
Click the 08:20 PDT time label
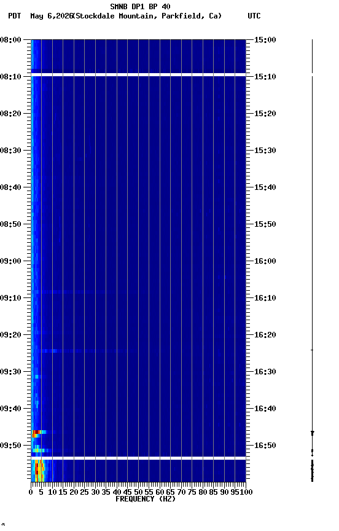click(10, 114)
